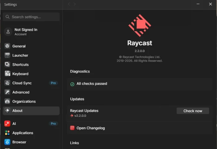Viewport: 217px width, 149px height.
Task: Click the Links heading
Action: pos(74,143)
